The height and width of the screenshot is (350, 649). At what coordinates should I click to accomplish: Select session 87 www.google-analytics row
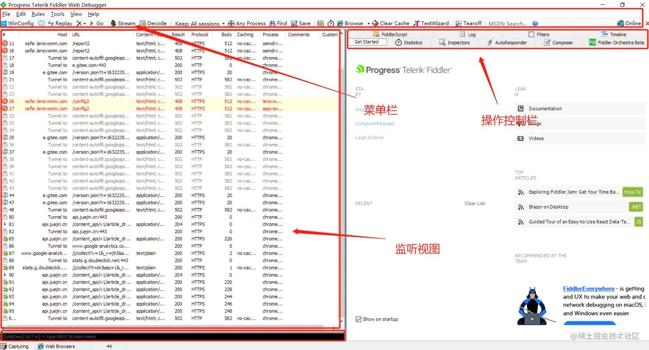(x=170, y=253)
